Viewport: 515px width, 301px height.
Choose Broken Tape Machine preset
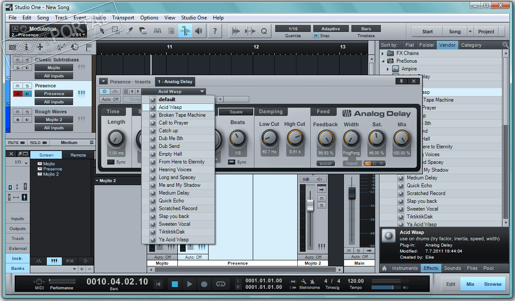point(178,115)
